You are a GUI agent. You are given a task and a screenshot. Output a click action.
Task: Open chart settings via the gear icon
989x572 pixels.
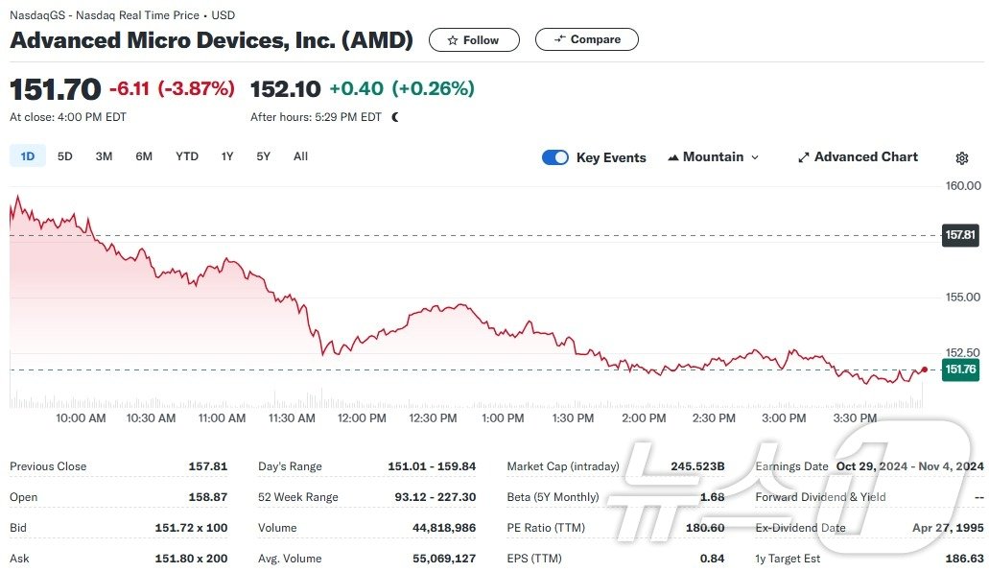(962, 157)
